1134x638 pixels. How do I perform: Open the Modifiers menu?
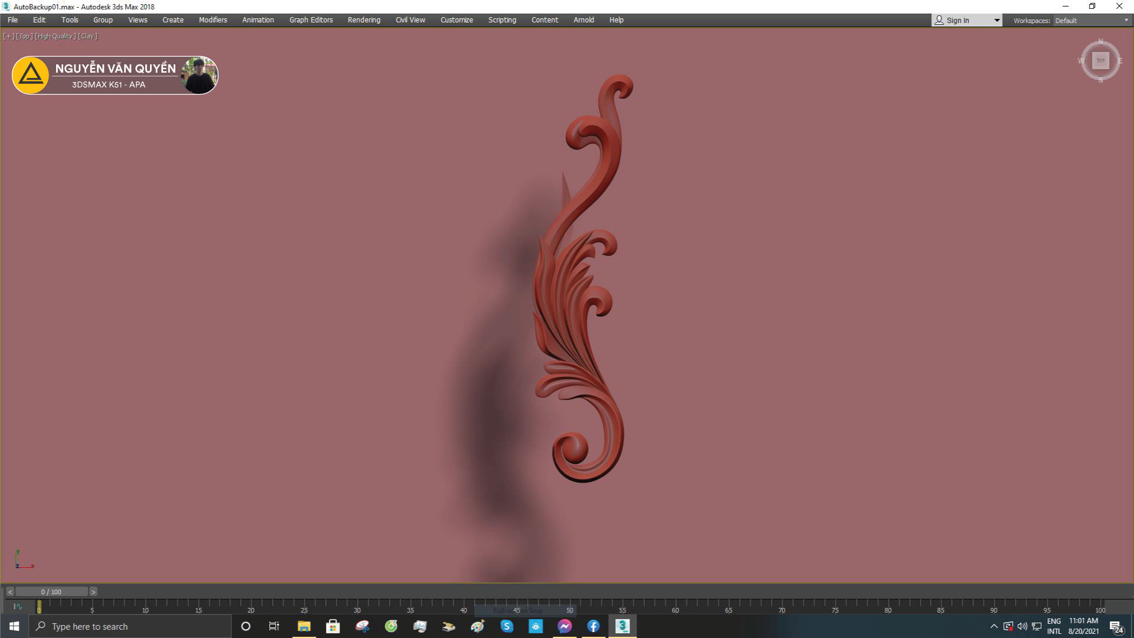(213, 19)
